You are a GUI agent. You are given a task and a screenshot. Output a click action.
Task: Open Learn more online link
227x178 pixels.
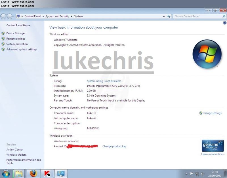(x=213, y=154)
